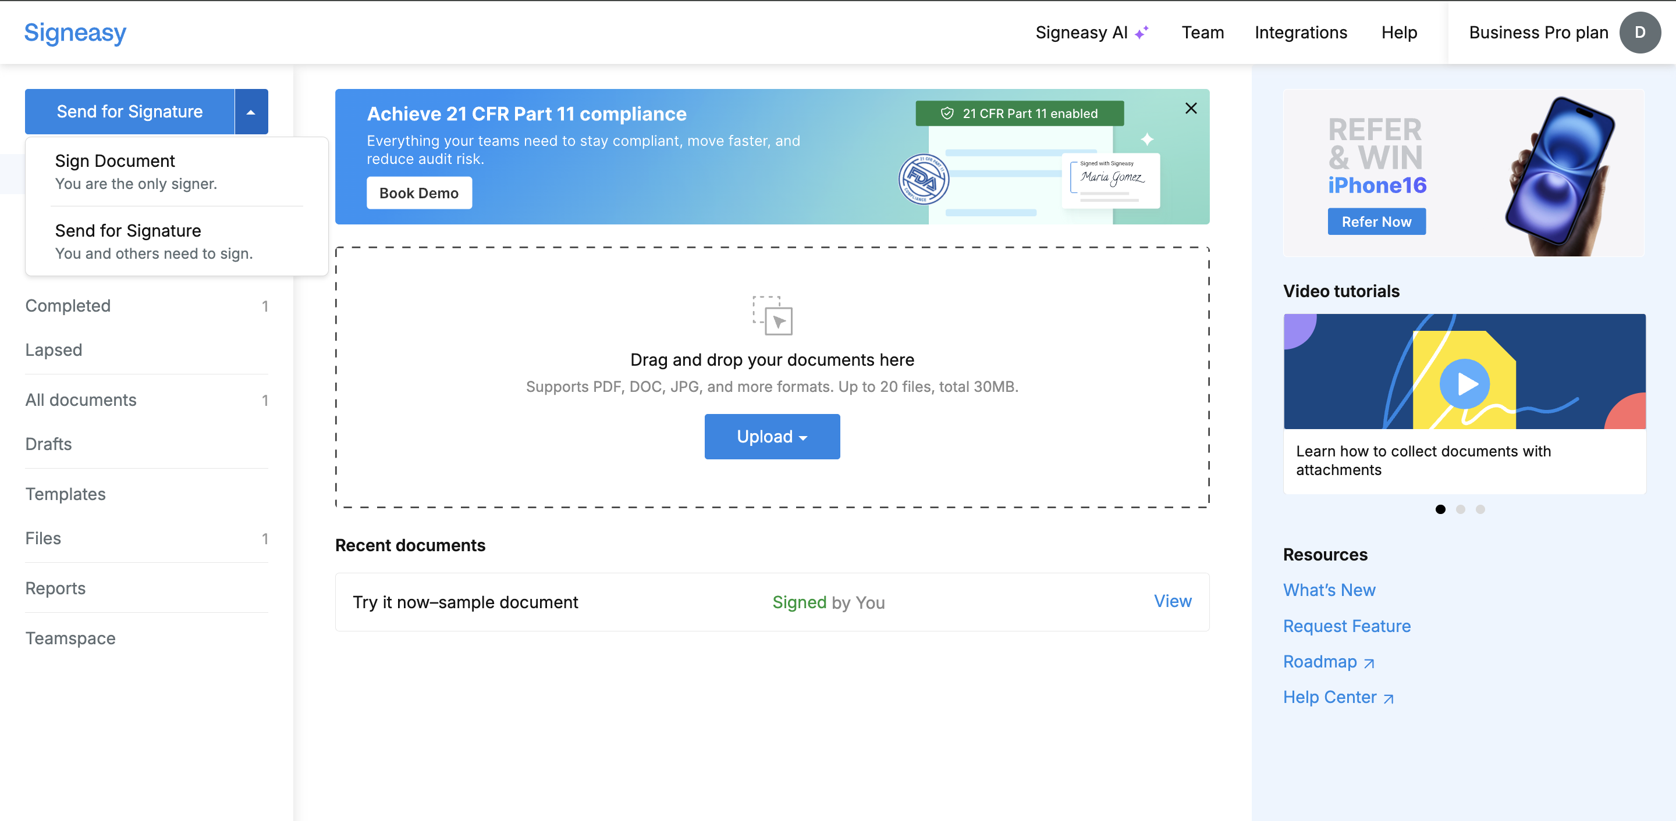This screenshot has height=821, width=1676.
Task: Select the second video carousel dot
Action: point(1461,509)
